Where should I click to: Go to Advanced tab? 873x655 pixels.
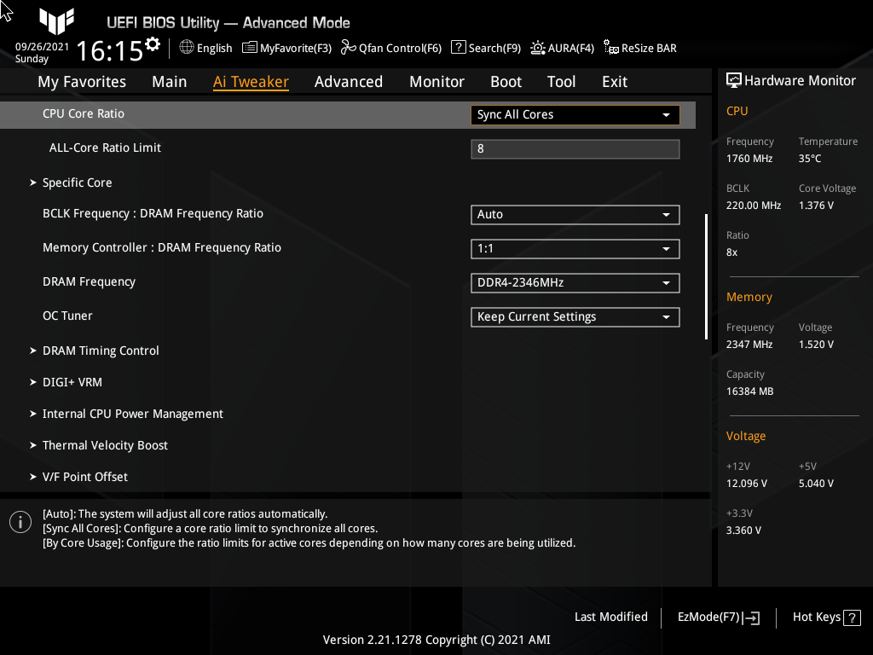coord(349,82)
